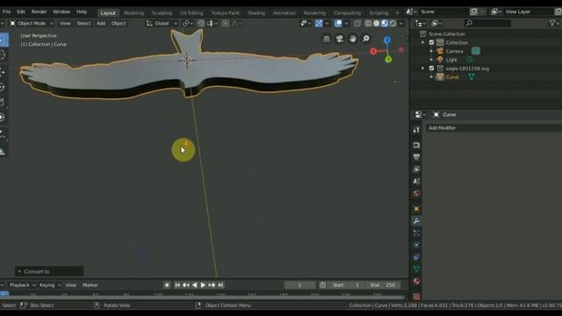This screenshot has width=562, height=316.
Task: Open the Object Data curve tab
Action: (x=416, y=269)
